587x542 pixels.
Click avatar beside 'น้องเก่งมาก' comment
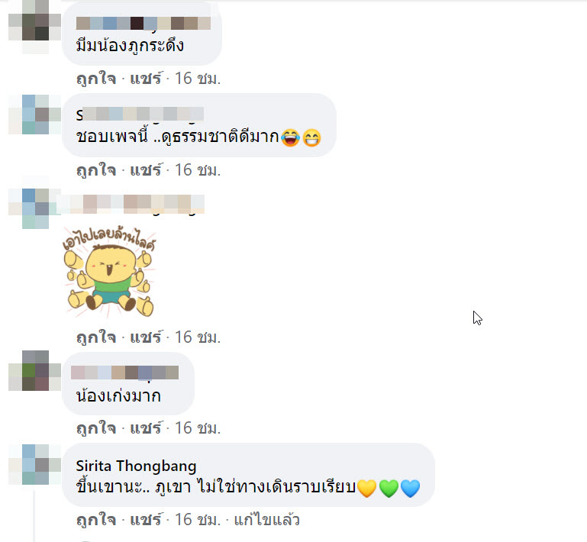[x=35, y=370]
